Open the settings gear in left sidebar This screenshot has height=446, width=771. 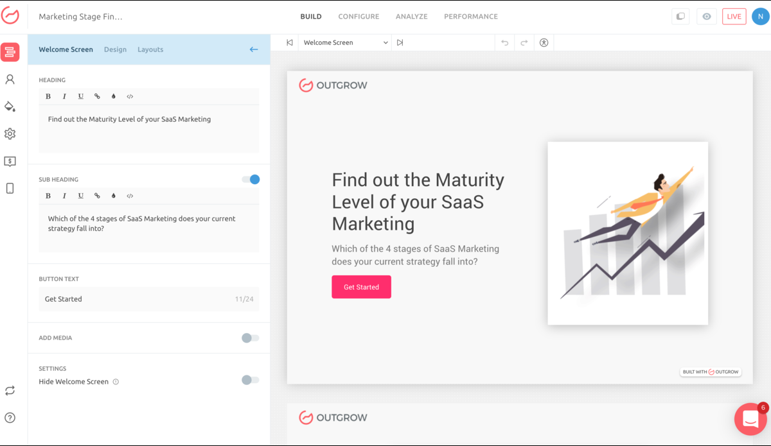click(10, 134)
